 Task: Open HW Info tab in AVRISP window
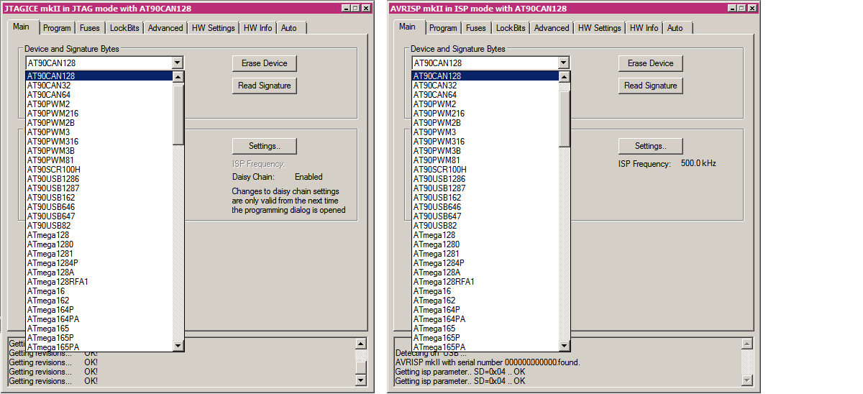tap(644, 28)
